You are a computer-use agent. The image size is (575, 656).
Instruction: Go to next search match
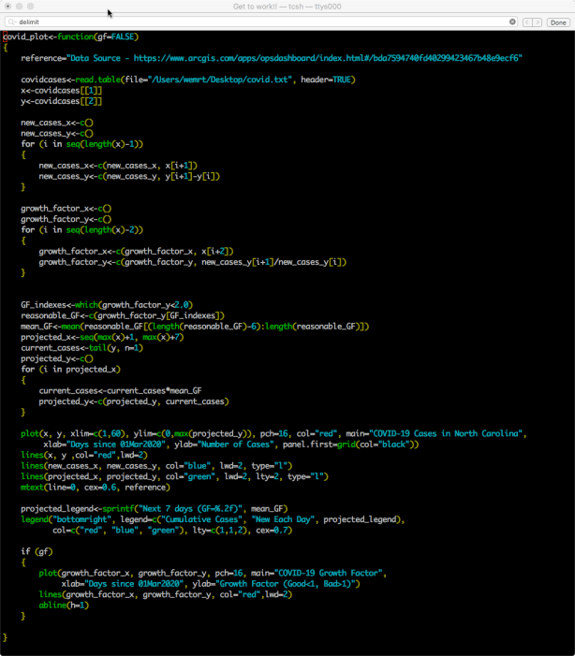[538, 22]
